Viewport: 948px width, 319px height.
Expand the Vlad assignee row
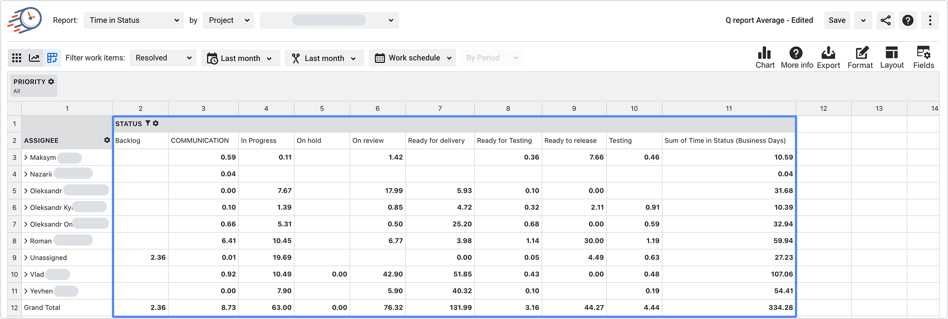click(26, 274)
